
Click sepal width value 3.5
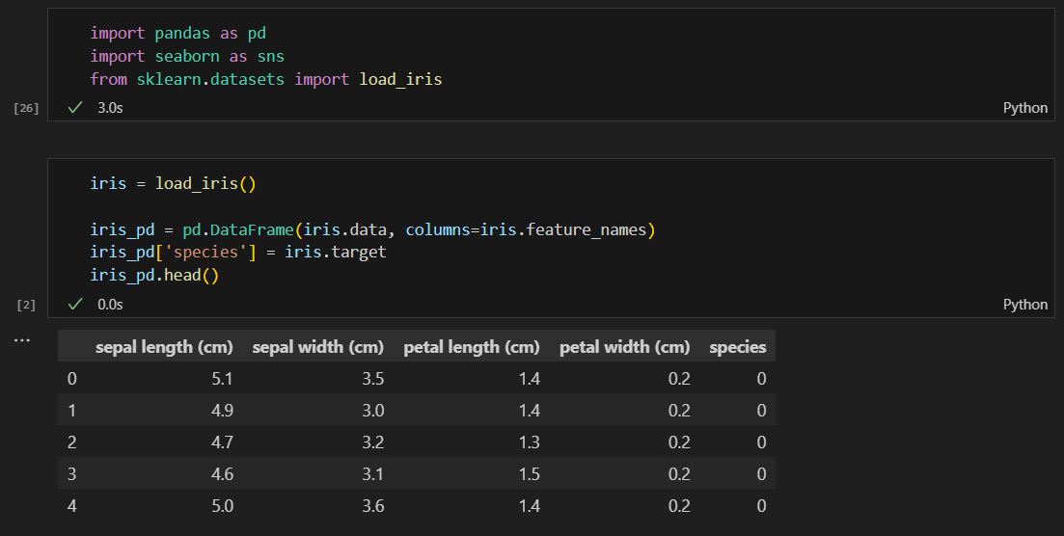(373, 379)
